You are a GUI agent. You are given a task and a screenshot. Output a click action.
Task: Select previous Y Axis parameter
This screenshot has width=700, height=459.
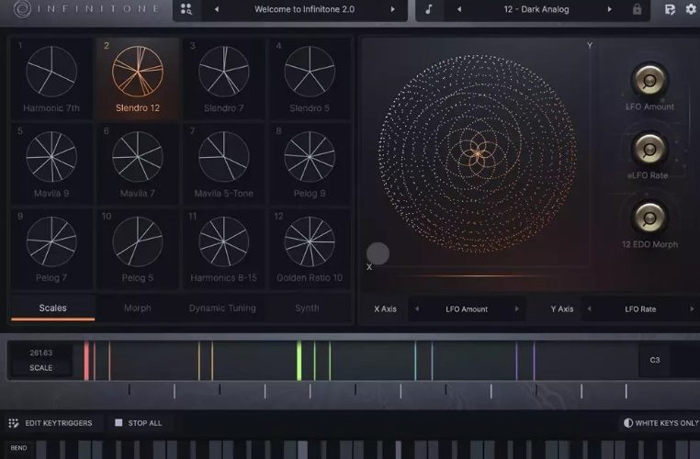(589, 308)
